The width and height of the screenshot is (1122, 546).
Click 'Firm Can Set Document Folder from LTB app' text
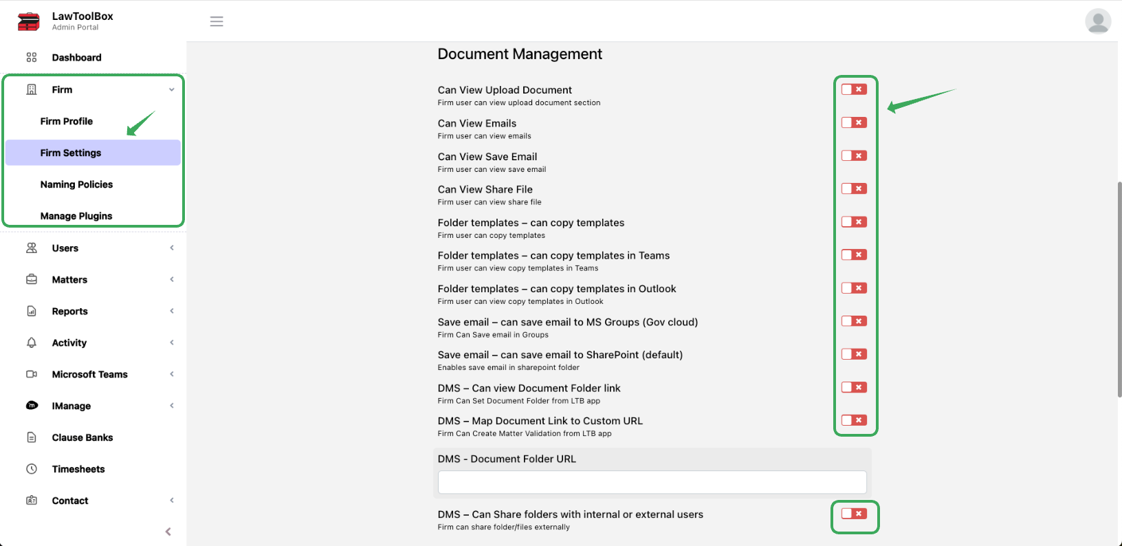click(519, 401)
